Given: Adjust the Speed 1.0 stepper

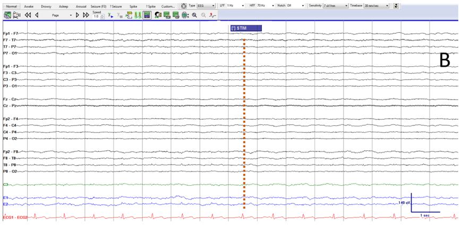Looking at the screenshot, I should click(102, 17).
